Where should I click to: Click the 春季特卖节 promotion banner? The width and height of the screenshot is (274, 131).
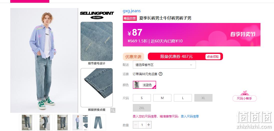[x=242, y=34]
